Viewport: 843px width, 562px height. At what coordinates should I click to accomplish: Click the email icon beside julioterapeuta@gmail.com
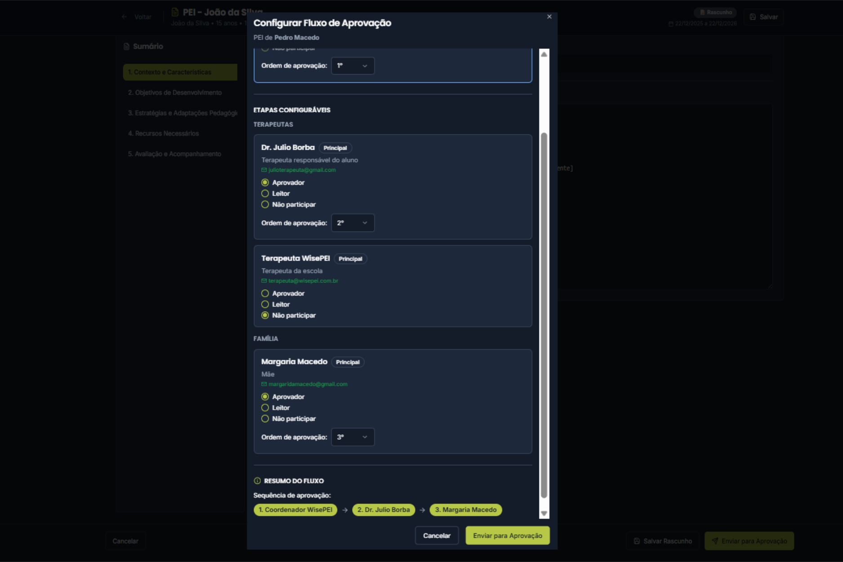(264, 170)
